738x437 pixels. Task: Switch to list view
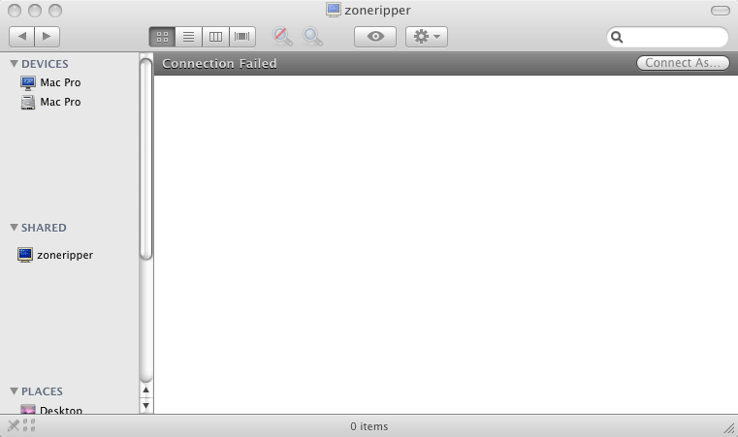tap(189, 37)
